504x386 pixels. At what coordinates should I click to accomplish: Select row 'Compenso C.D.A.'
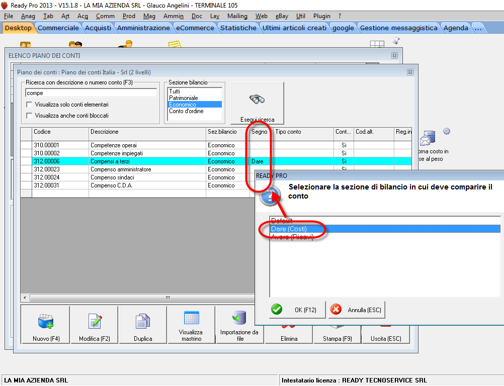tap(138, 185)
